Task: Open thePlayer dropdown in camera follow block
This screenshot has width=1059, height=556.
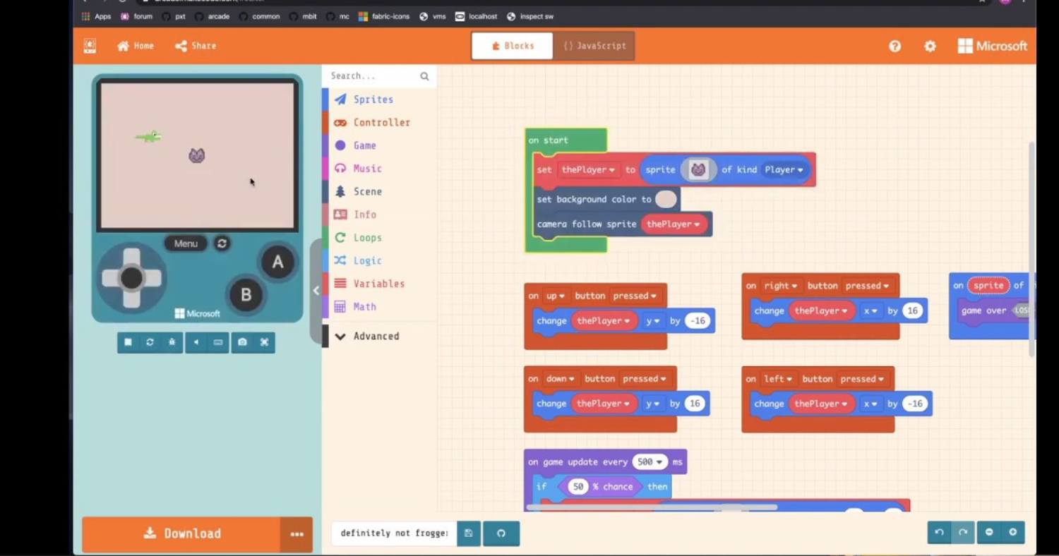Action: point(674,224)
